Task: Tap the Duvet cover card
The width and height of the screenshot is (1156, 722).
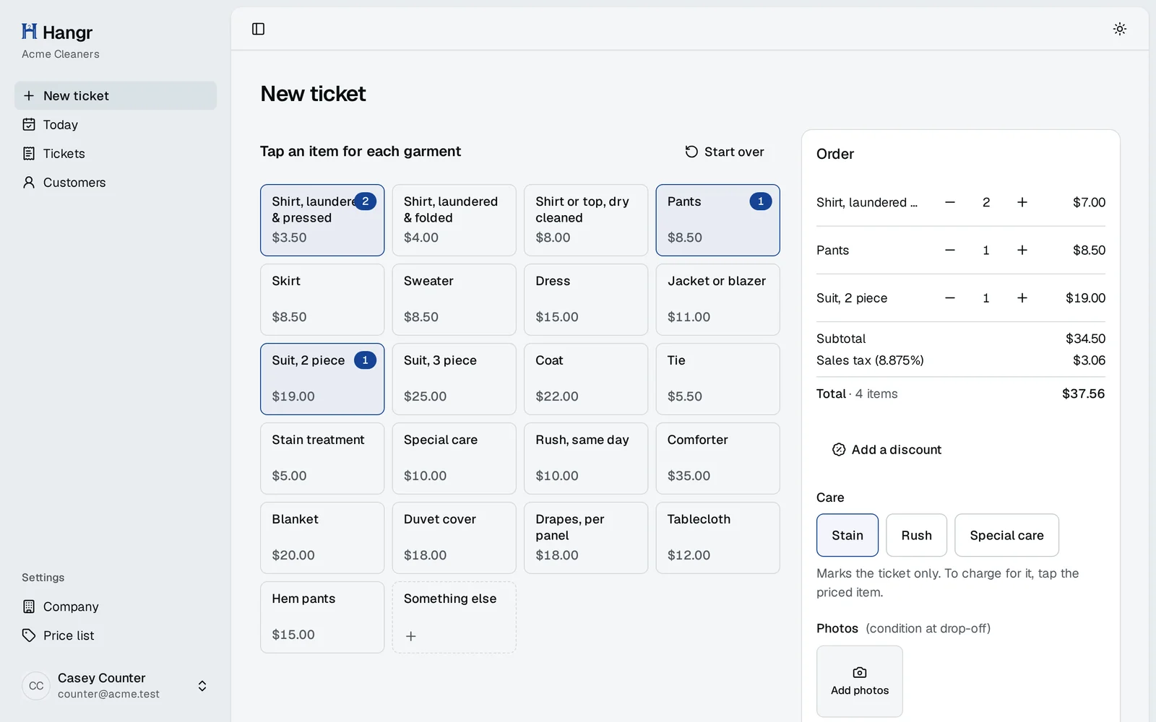Action: [x=454, y=538]
